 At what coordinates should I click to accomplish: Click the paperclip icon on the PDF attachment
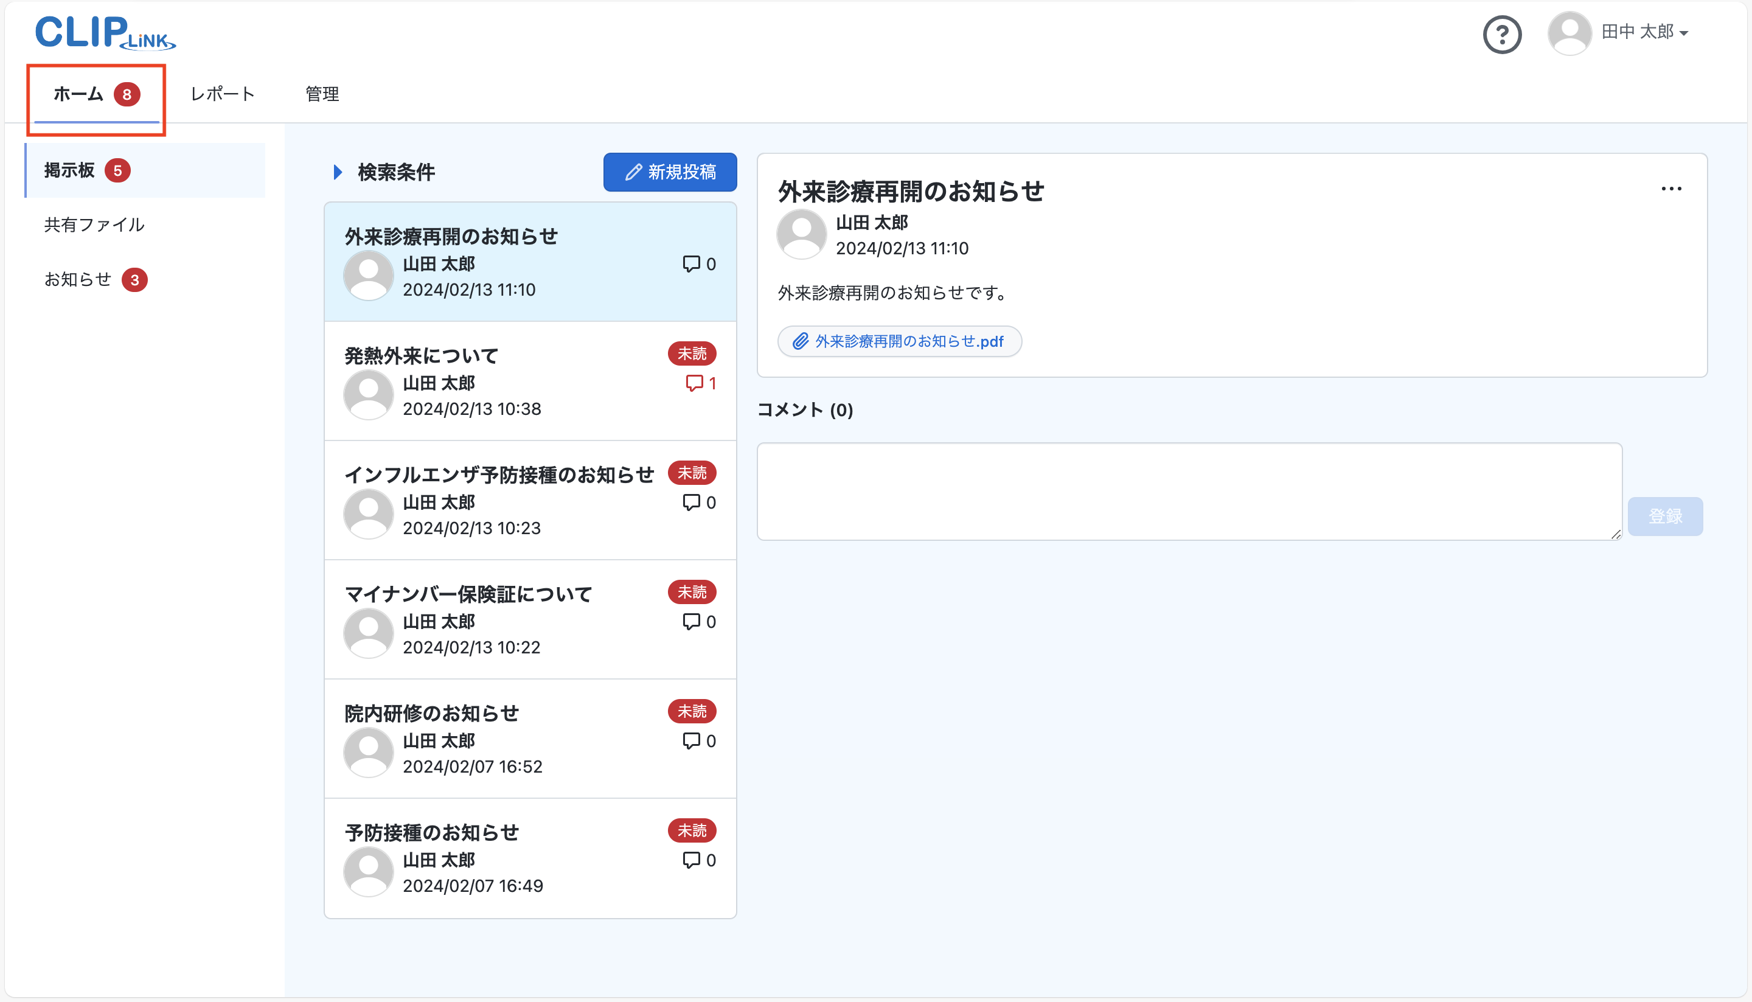799,341
